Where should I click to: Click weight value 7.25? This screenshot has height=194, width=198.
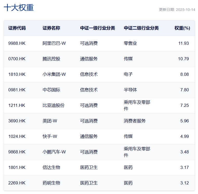184,105
